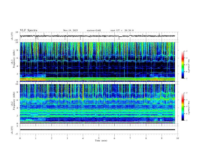Click the log(PSD) label beside ch.1 colorbar
Viewport: 200px width, 155px height.
(x=189, y=66)
